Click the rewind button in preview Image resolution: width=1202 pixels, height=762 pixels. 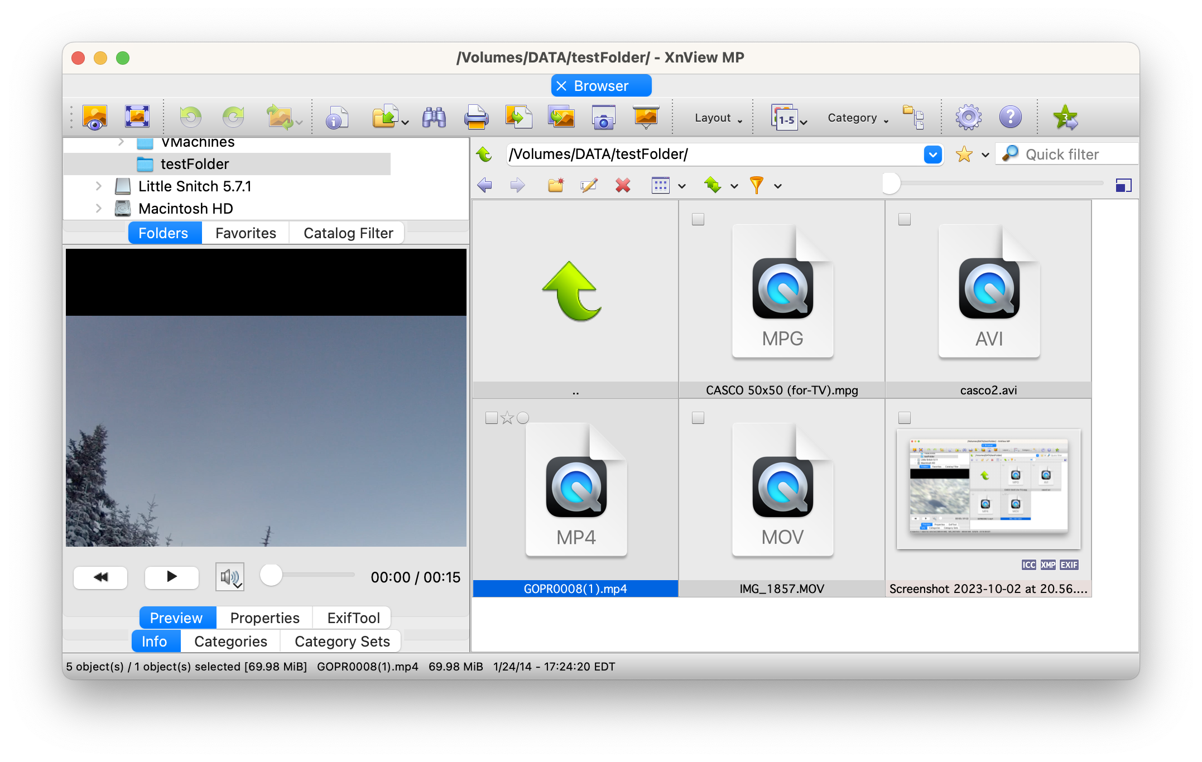[100, 577]
